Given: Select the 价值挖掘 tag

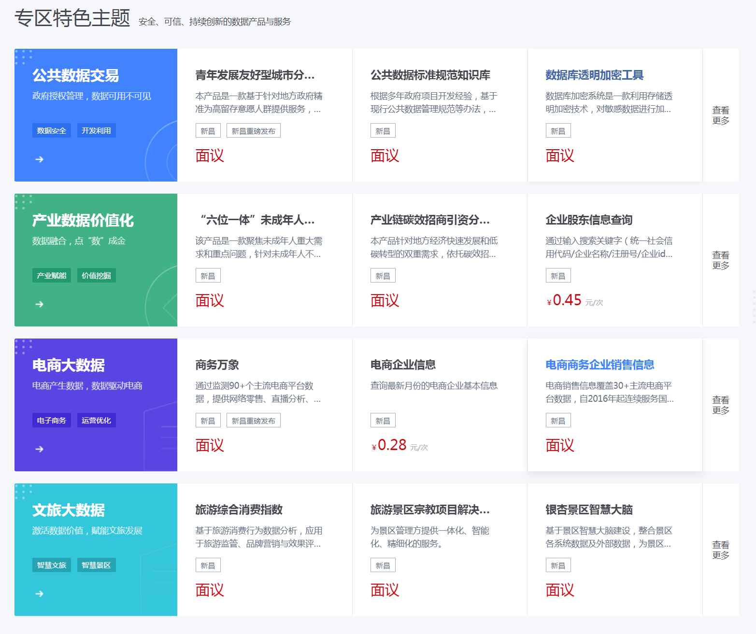Looking at the screenshot, I should 96,275.
